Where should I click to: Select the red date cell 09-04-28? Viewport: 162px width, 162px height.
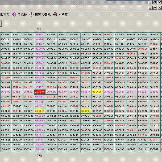click(x=120, y=58)
